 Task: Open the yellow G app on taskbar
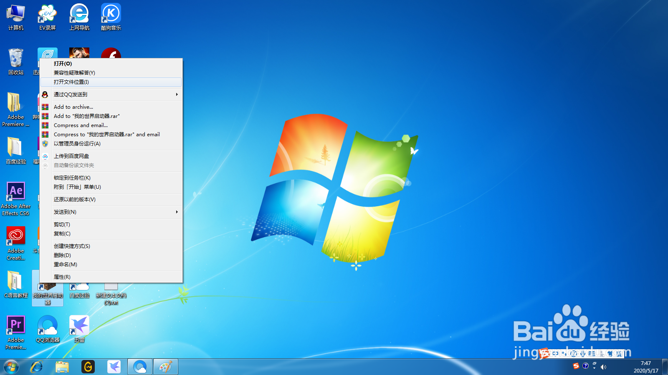click(88, 367)
